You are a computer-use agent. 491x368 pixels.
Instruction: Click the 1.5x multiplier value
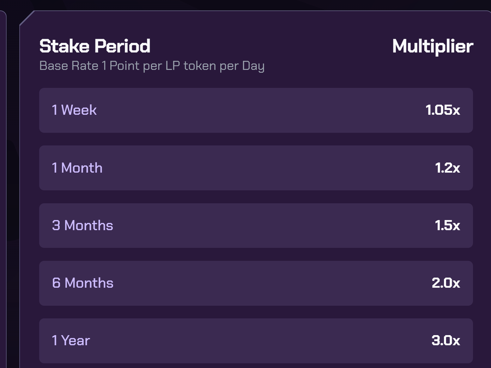[447, 225]
